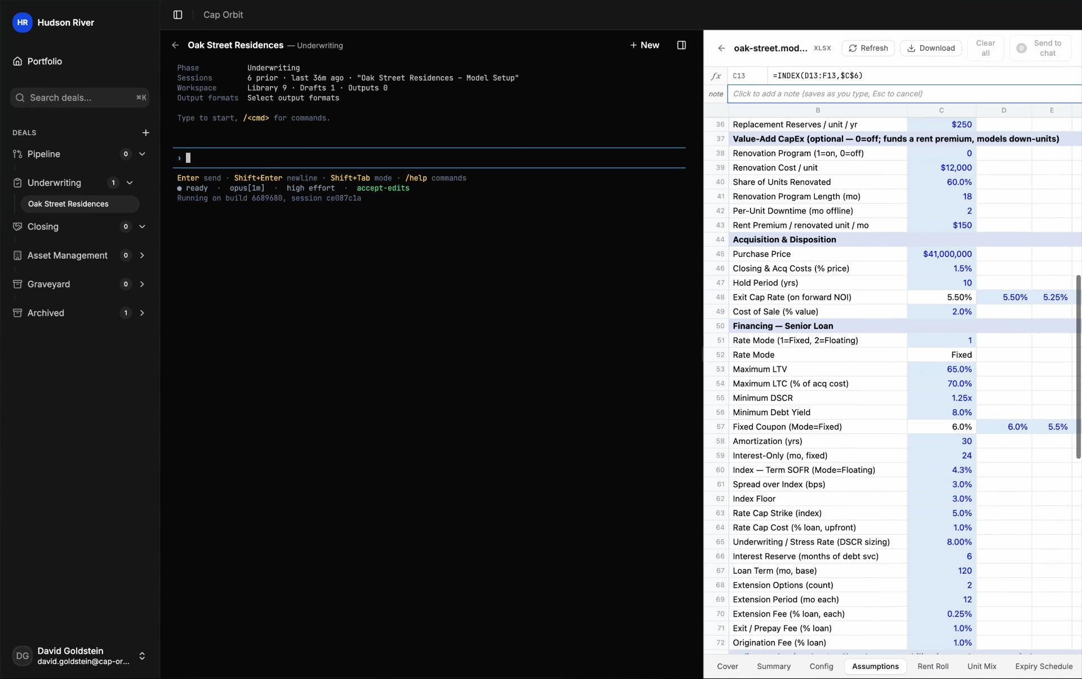Collapse the Pipeline section chevron
Image resolution: width=1082 pixels, height=679 pixels.
(142, 154)
